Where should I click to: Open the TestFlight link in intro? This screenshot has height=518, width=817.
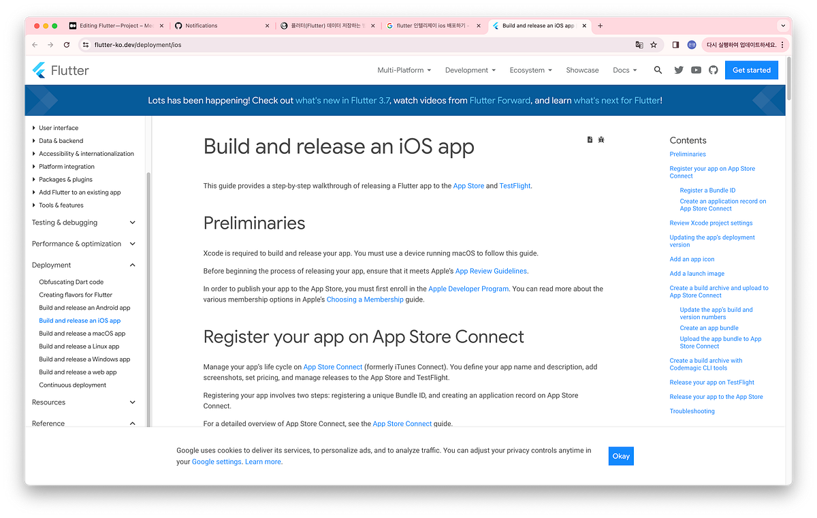(x=515, y=186)
